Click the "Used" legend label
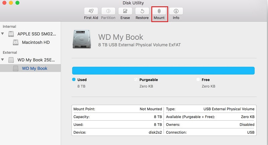The width and height of the screenshot is (268, 145). click(82, 80)
